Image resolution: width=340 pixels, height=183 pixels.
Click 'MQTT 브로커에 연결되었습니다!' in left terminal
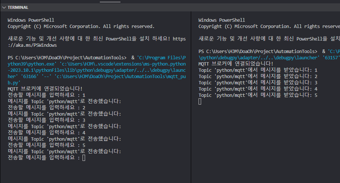[45, 89]
